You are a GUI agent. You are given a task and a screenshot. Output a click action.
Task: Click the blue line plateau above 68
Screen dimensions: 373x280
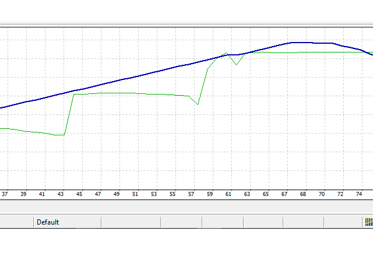[x=302, y=43]
